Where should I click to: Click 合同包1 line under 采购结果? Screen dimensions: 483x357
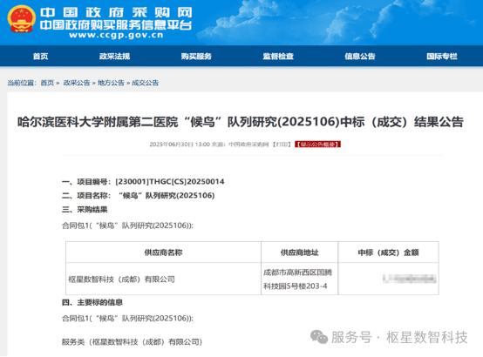click(x=127, y=226)
